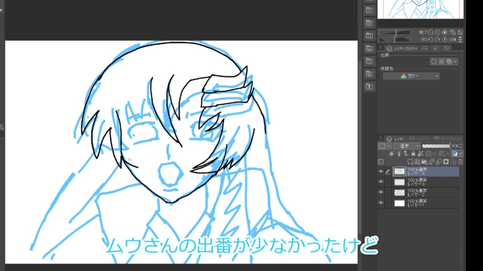Toggle clip to layer below icon

[392, 154]
